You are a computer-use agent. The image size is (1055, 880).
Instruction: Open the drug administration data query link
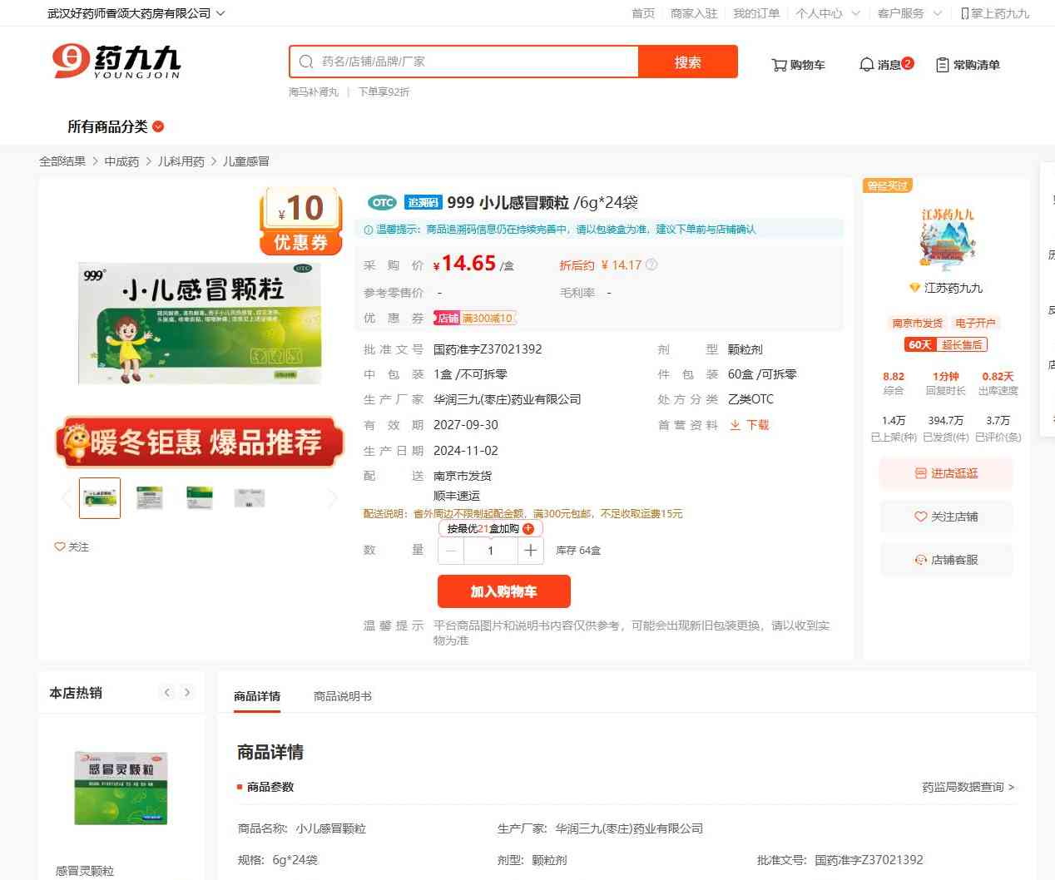point(968,787)
